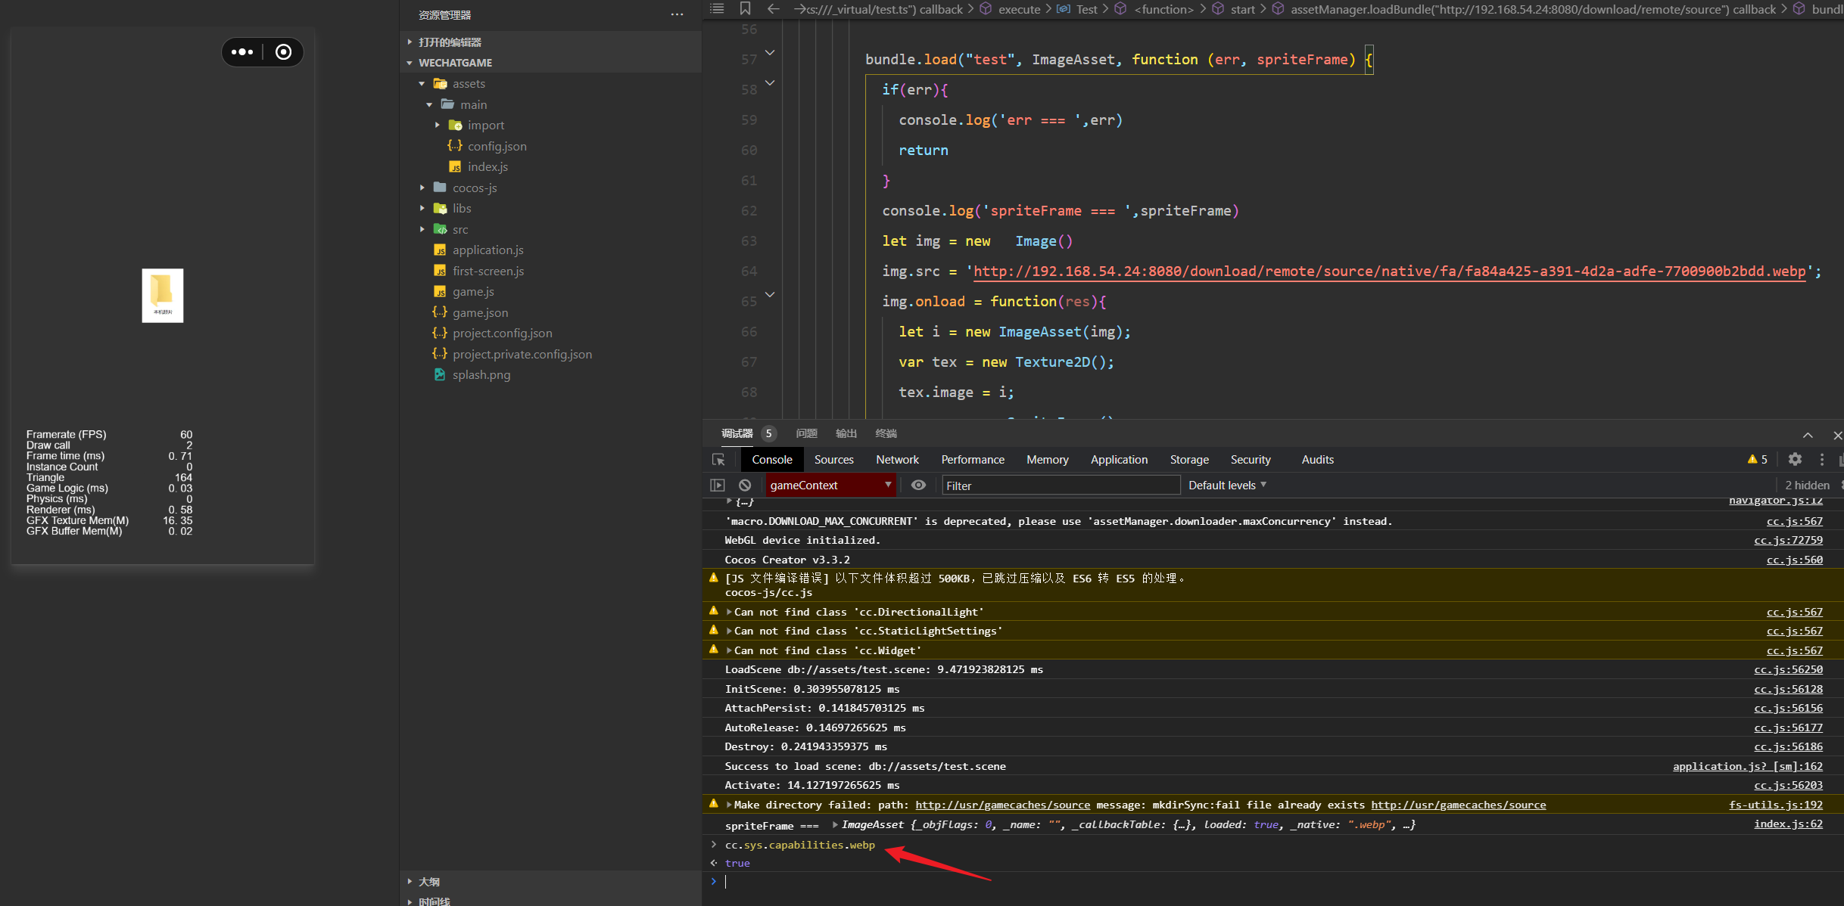Screen dimensions: 1844x906
Task: Switch to the 终端 tab
Action: [x=885, y=433]
